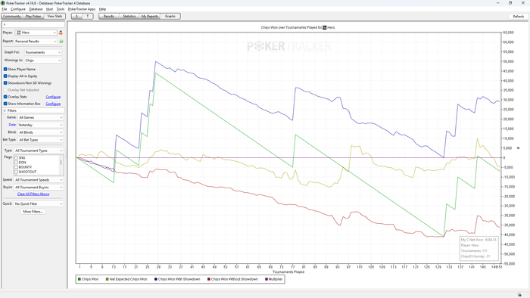Open the Date filter dropdown showing Yesterday

pos(41,125)
